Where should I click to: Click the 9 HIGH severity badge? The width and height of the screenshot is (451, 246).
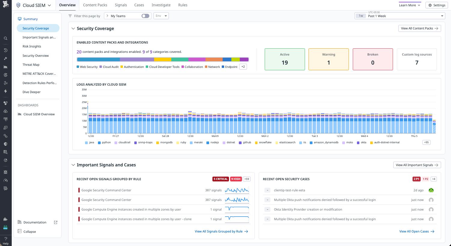236,179
